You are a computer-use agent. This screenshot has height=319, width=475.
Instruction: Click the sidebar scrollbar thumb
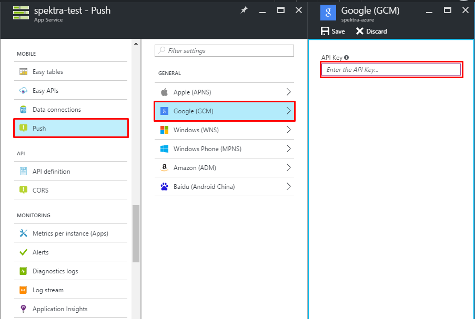(x=136, y=233)
